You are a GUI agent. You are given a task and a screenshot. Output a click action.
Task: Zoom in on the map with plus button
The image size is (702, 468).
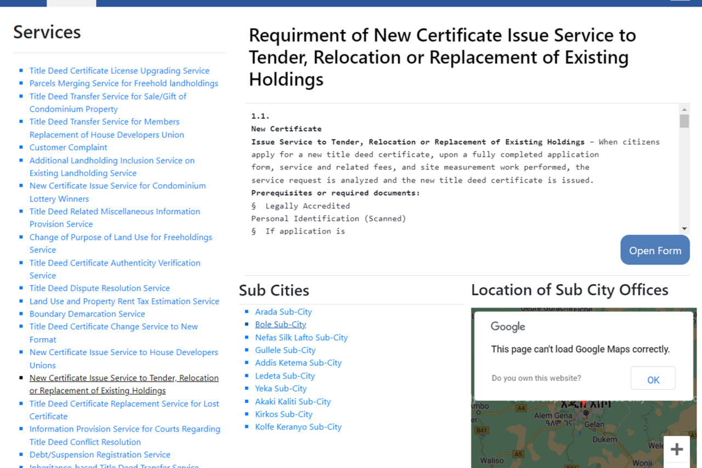677,449
